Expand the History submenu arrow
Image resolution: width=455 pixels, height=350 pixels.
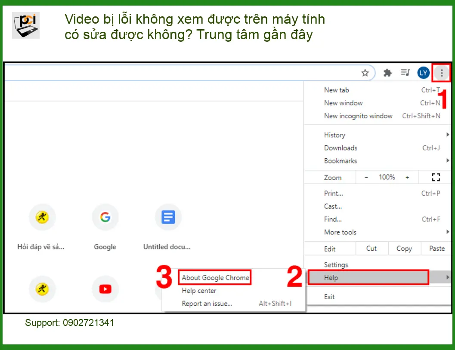[447, 135]
